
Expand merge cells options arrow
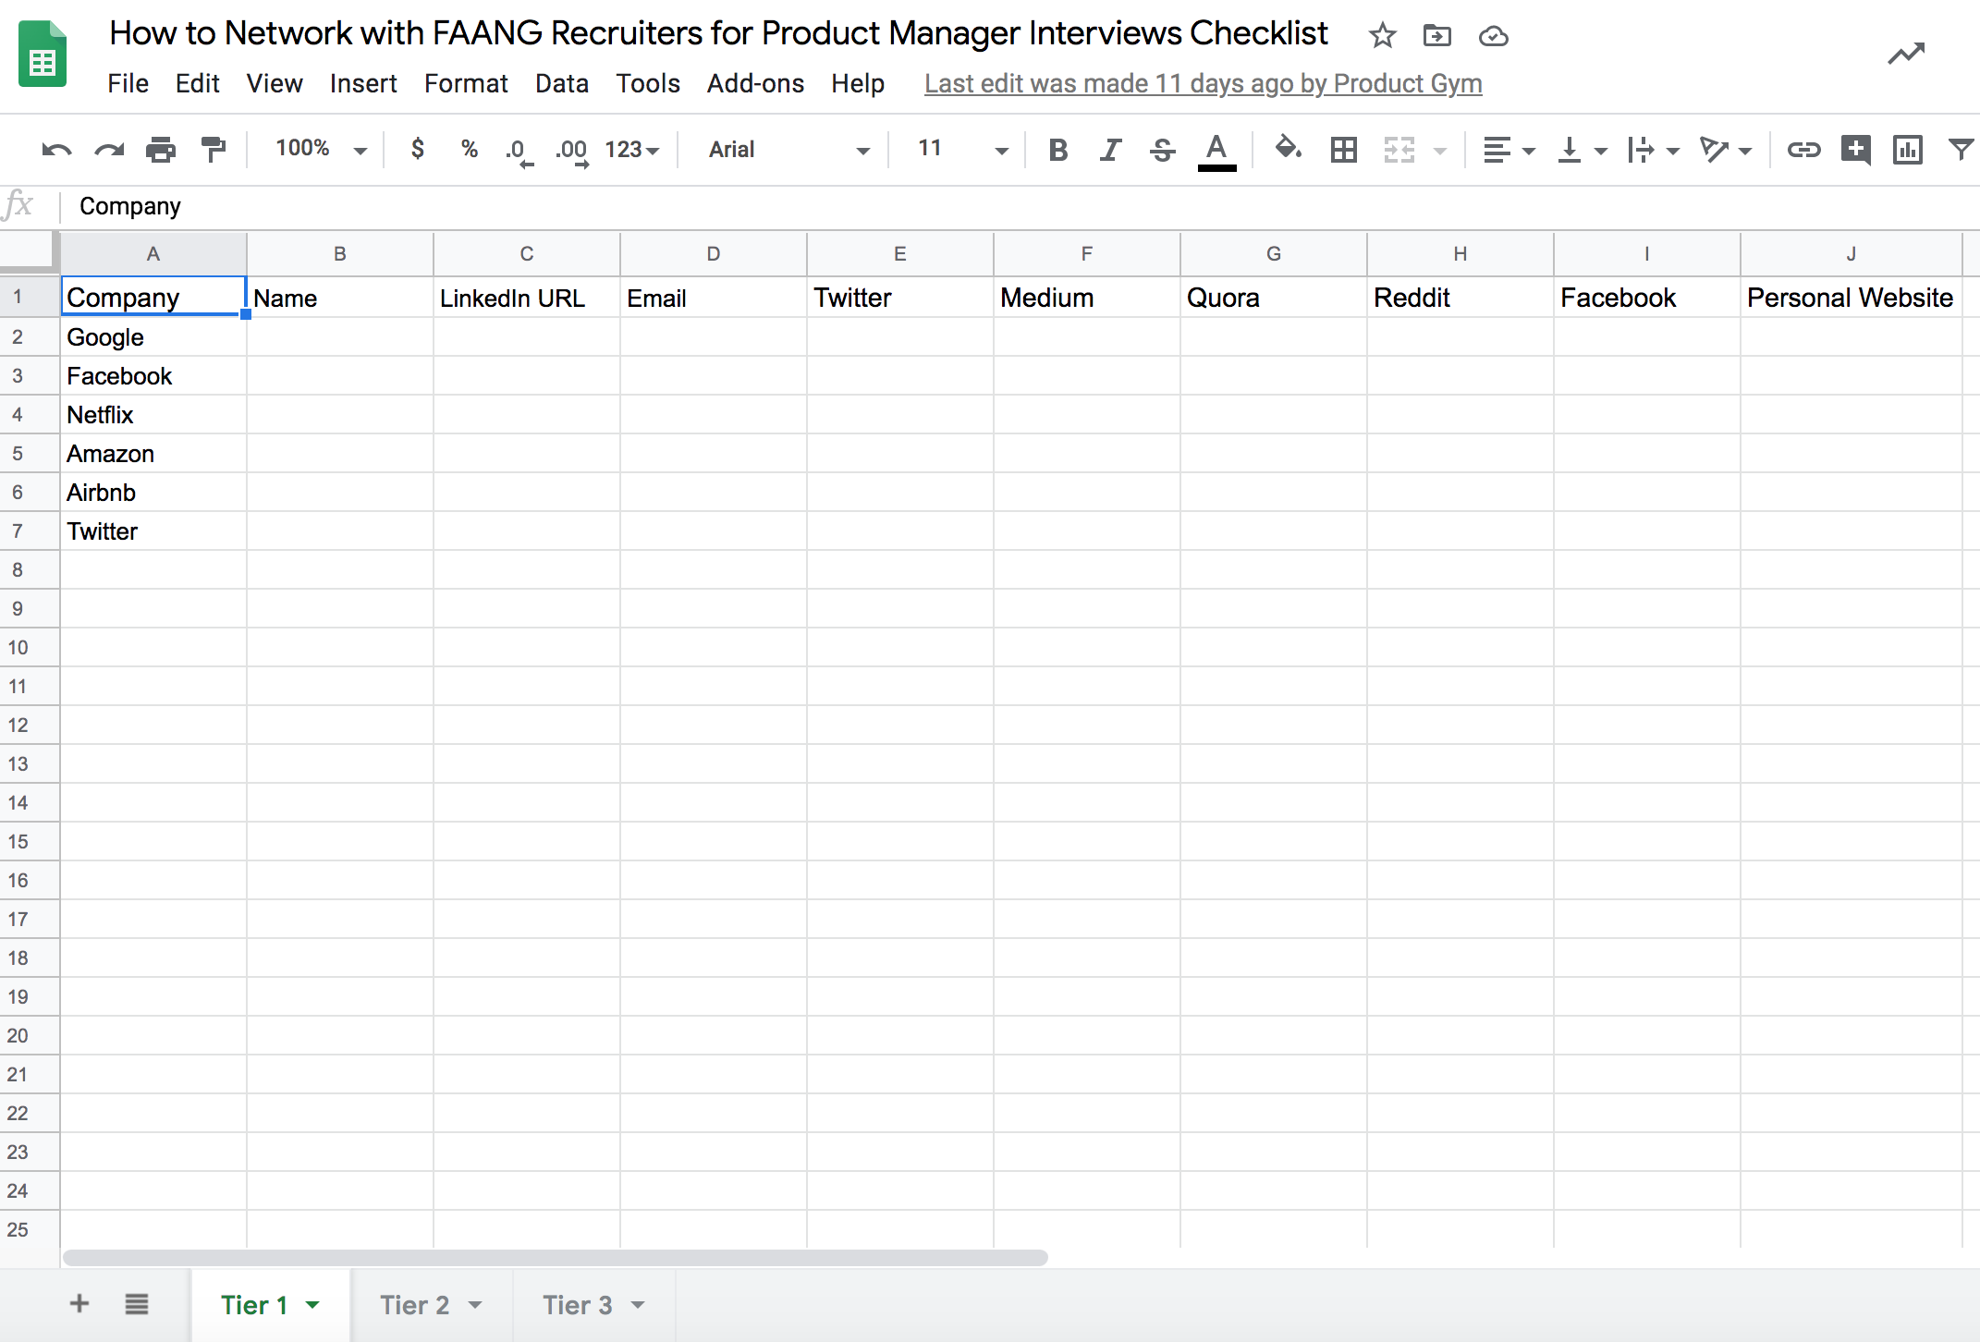coord(1439,151)
